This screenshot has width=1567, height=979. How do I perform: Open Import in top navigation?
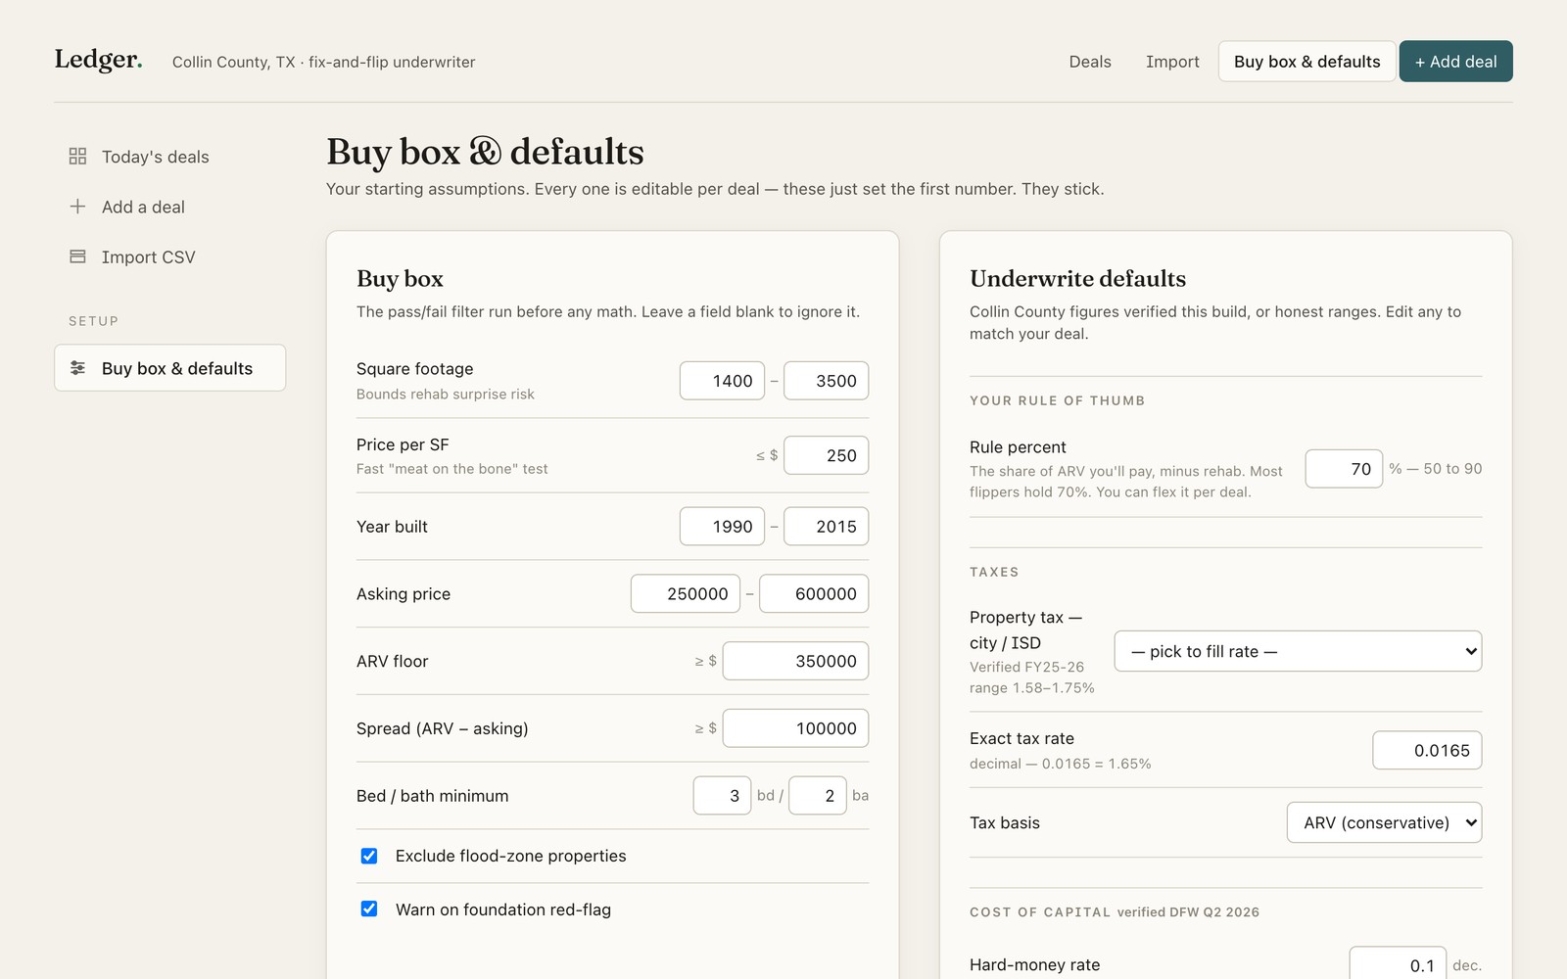[x=1172, y=62]
